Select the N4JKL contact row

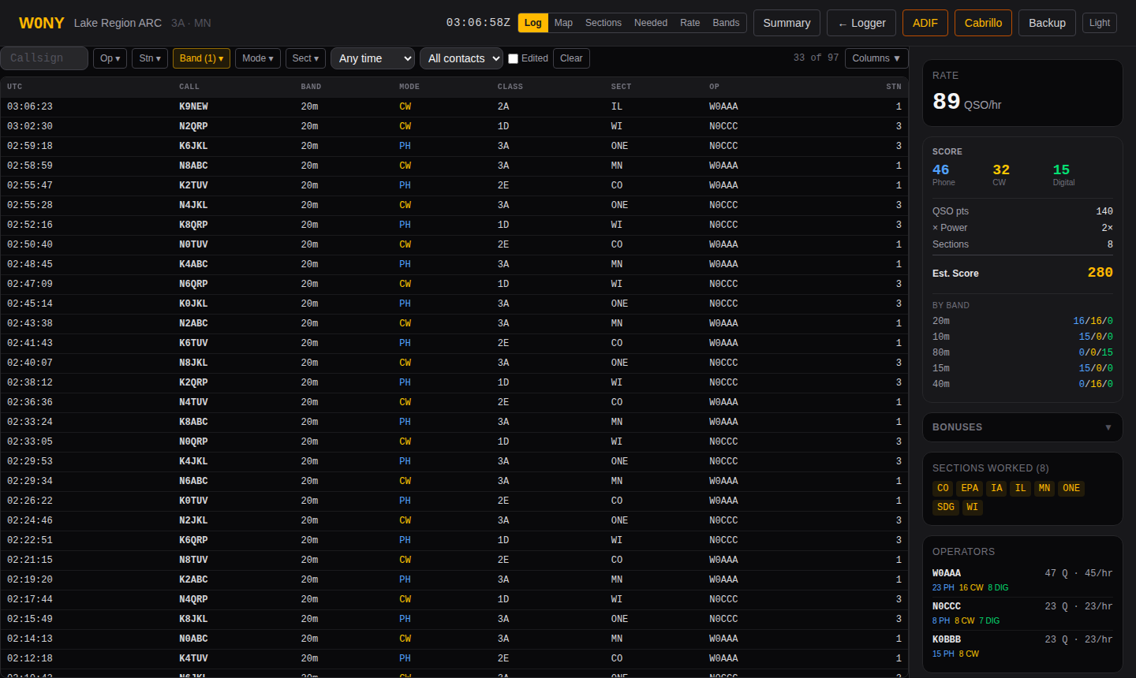click(454, 205)
